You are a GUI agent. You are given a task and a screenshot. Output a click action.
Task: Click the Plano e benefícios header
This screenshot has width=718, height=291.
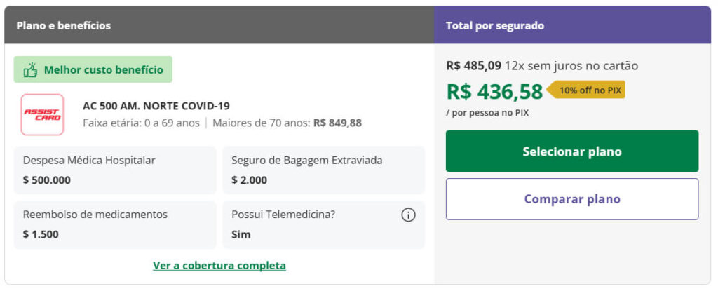click(x=63, y=25)
